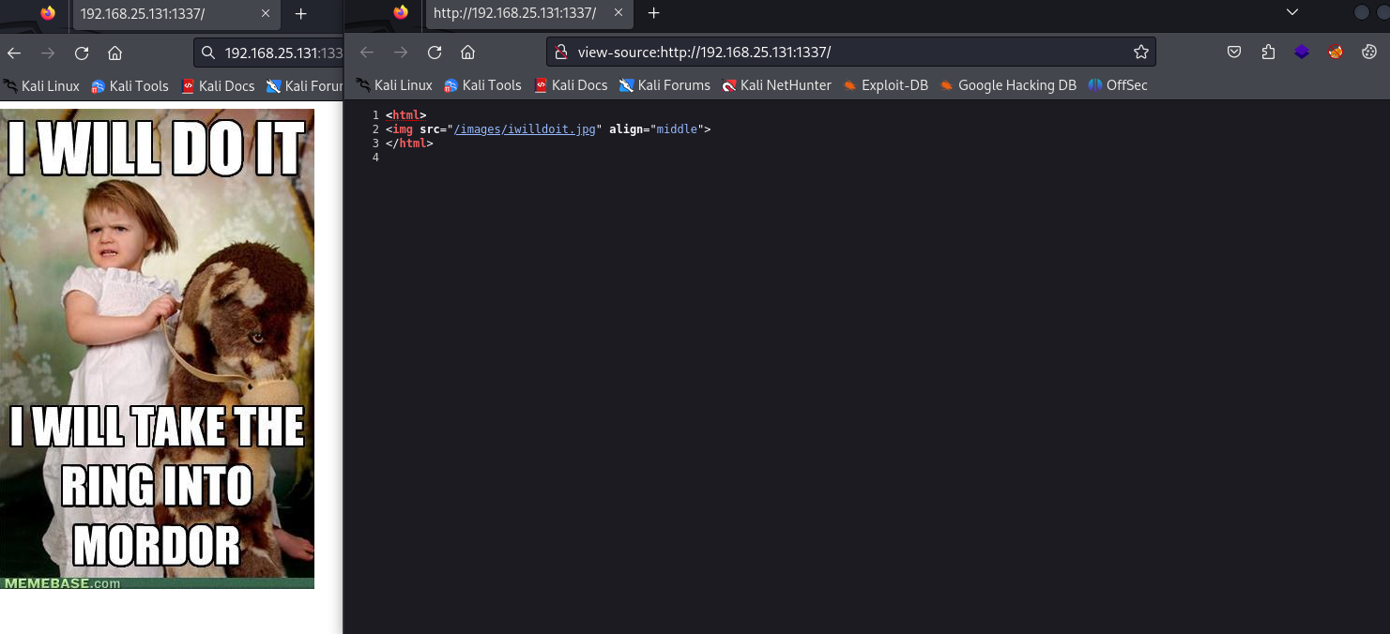Viewport: 1390px width, 634px height.
Task: Open Kali Forums bookmark in right window
Action: point(664,85)
